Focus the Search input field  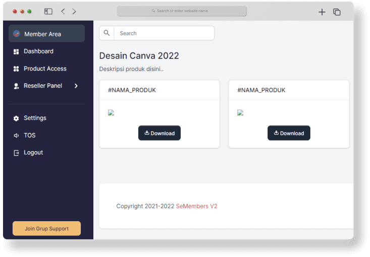164,33
